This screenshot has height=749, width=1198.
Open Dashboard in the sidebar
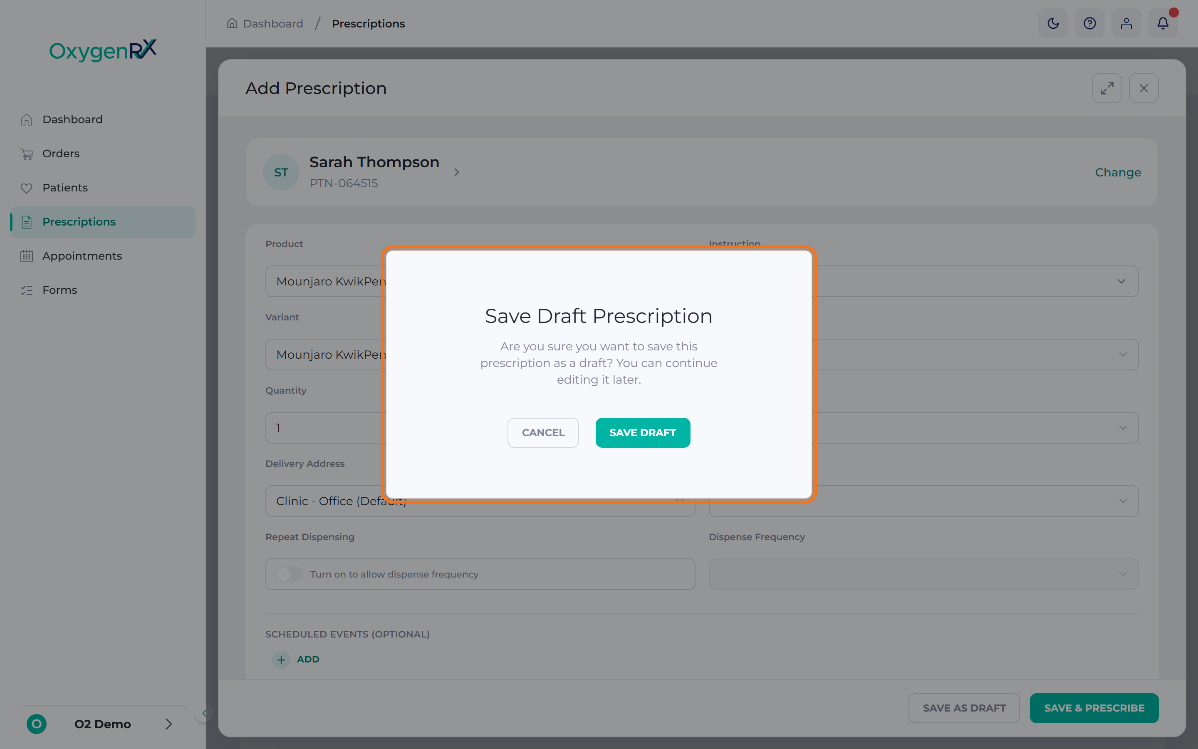(102, 119)
